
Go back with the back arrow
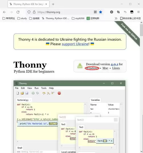tap(5, 12)
